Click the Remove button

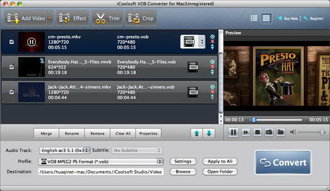pyautogui.click(x=97, y=134)
